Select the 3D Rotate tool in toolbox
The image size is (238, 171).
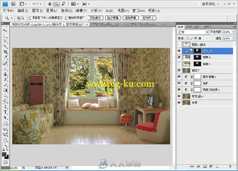pos(5,129)
